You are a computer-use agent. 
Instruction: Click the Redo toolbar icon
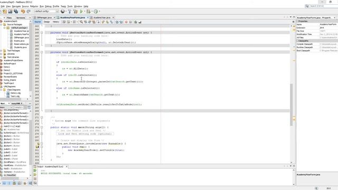29,12
